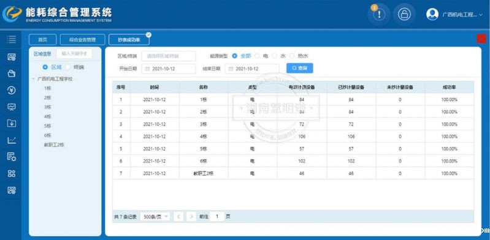This screenshot has width=490, height=240.
Task: Go to next page arrow in pagination
Action: click(191, 217)
